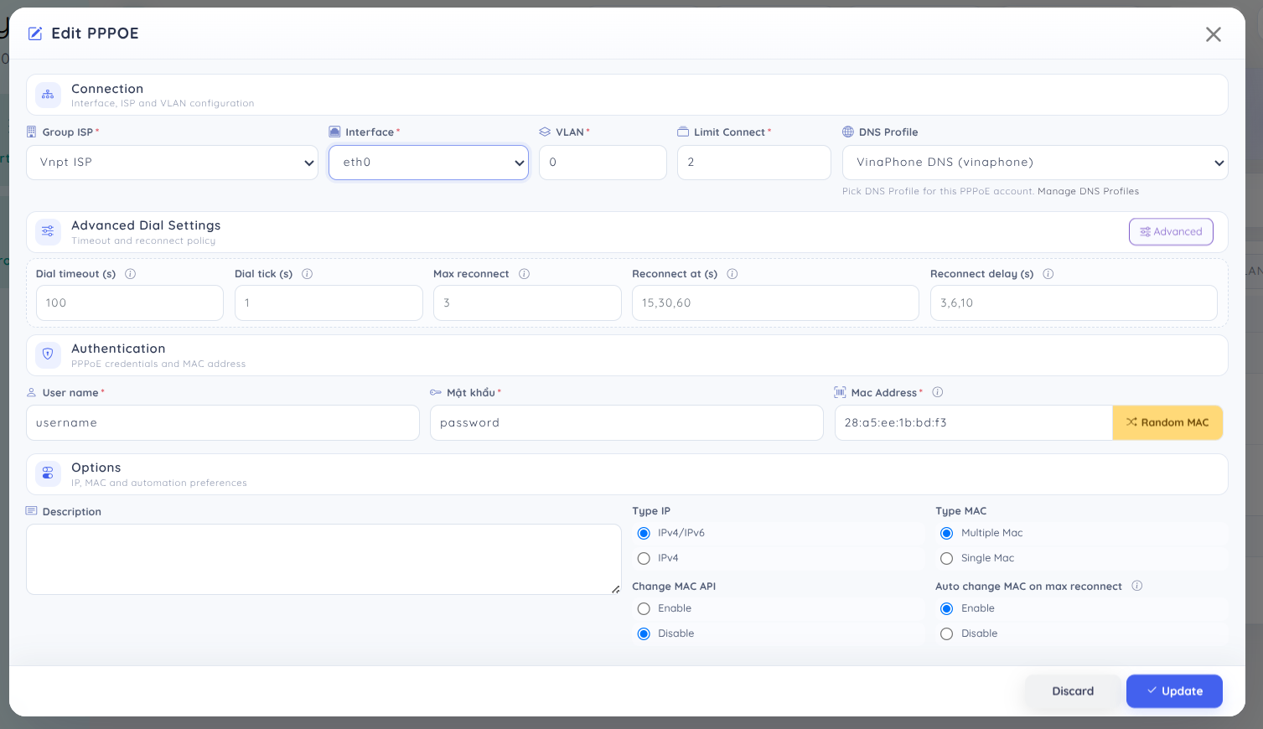Viewport: 1263px width, 729px height.
Task: Click the Advanced button
Action: [1171, 232]
